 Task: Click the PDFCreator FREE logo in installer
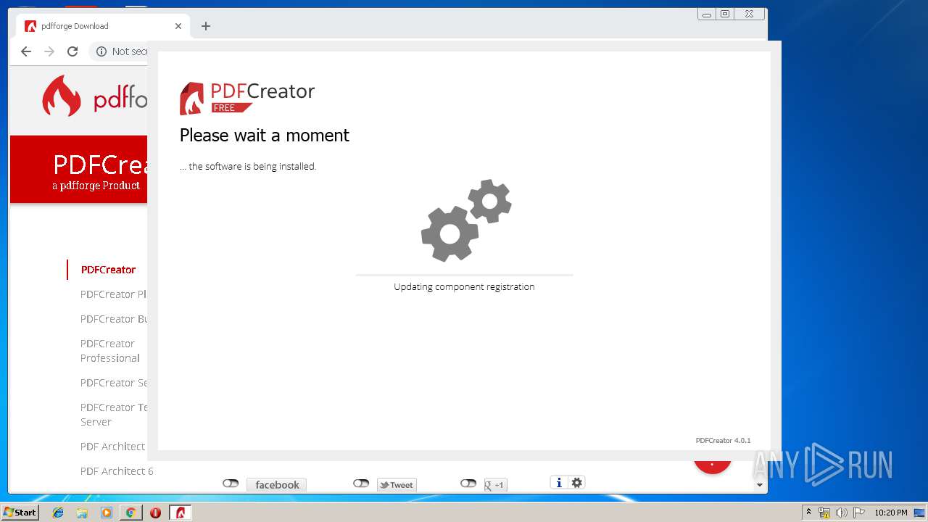click(x=247, y=98)
